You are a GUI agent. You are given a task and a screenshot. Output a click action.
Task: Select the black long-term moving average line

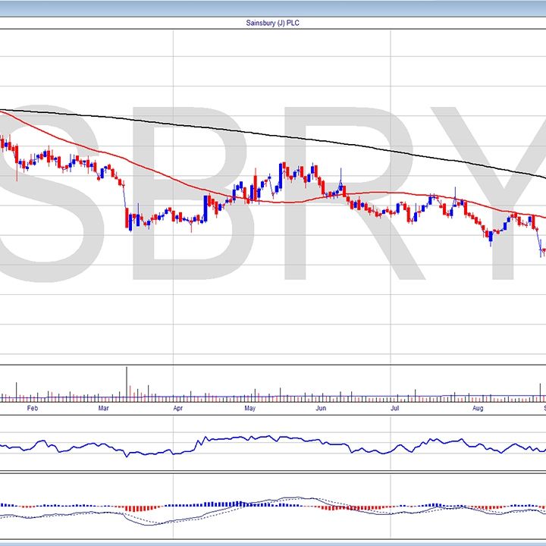click(303, 141)
